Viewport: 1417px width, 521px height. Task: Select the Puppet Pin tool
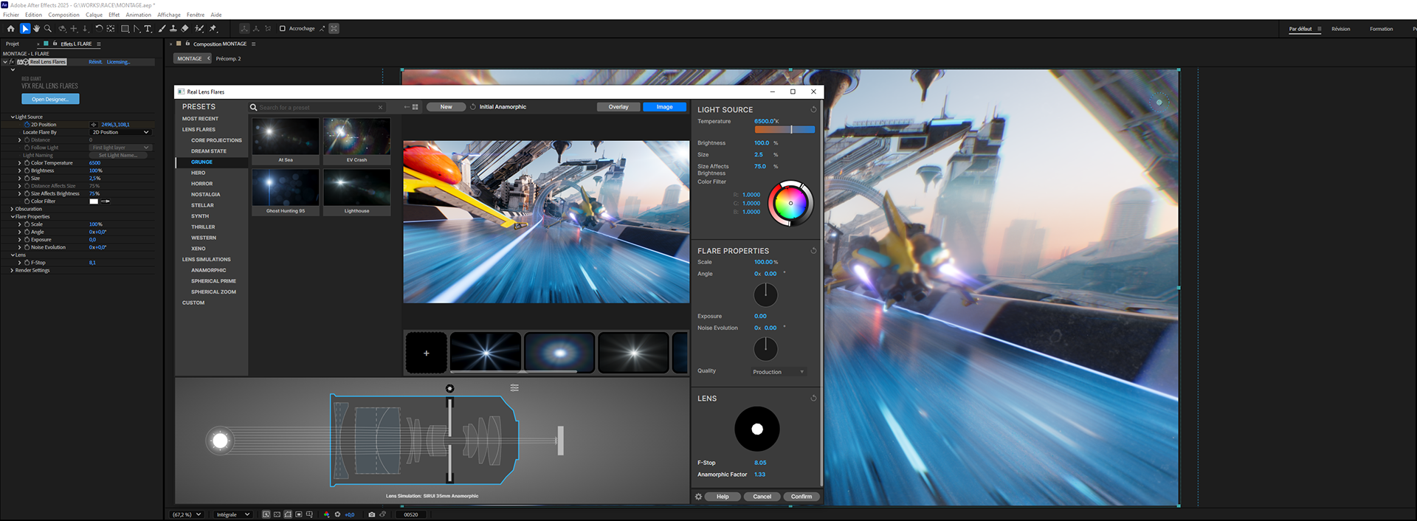[x=213, y=29]
